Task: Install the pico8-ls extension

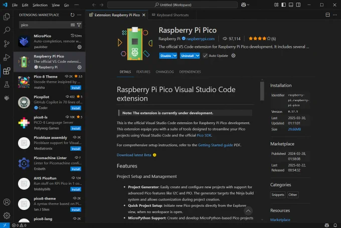Action: click(x=76, y=128)
